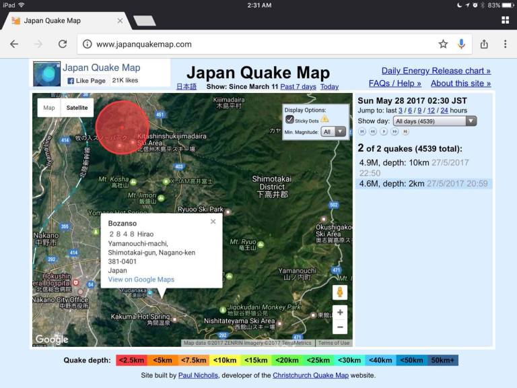
Task: Click the <2.5km red depth swatch
Action: 133,360
